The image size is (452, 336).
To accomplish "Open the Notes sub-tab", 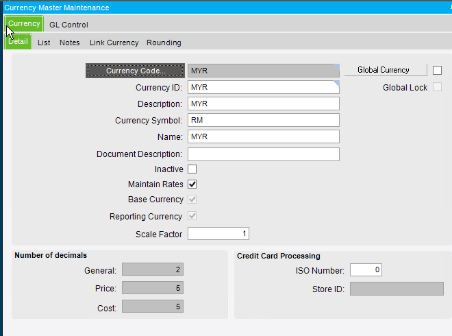I will coord(69,43).
